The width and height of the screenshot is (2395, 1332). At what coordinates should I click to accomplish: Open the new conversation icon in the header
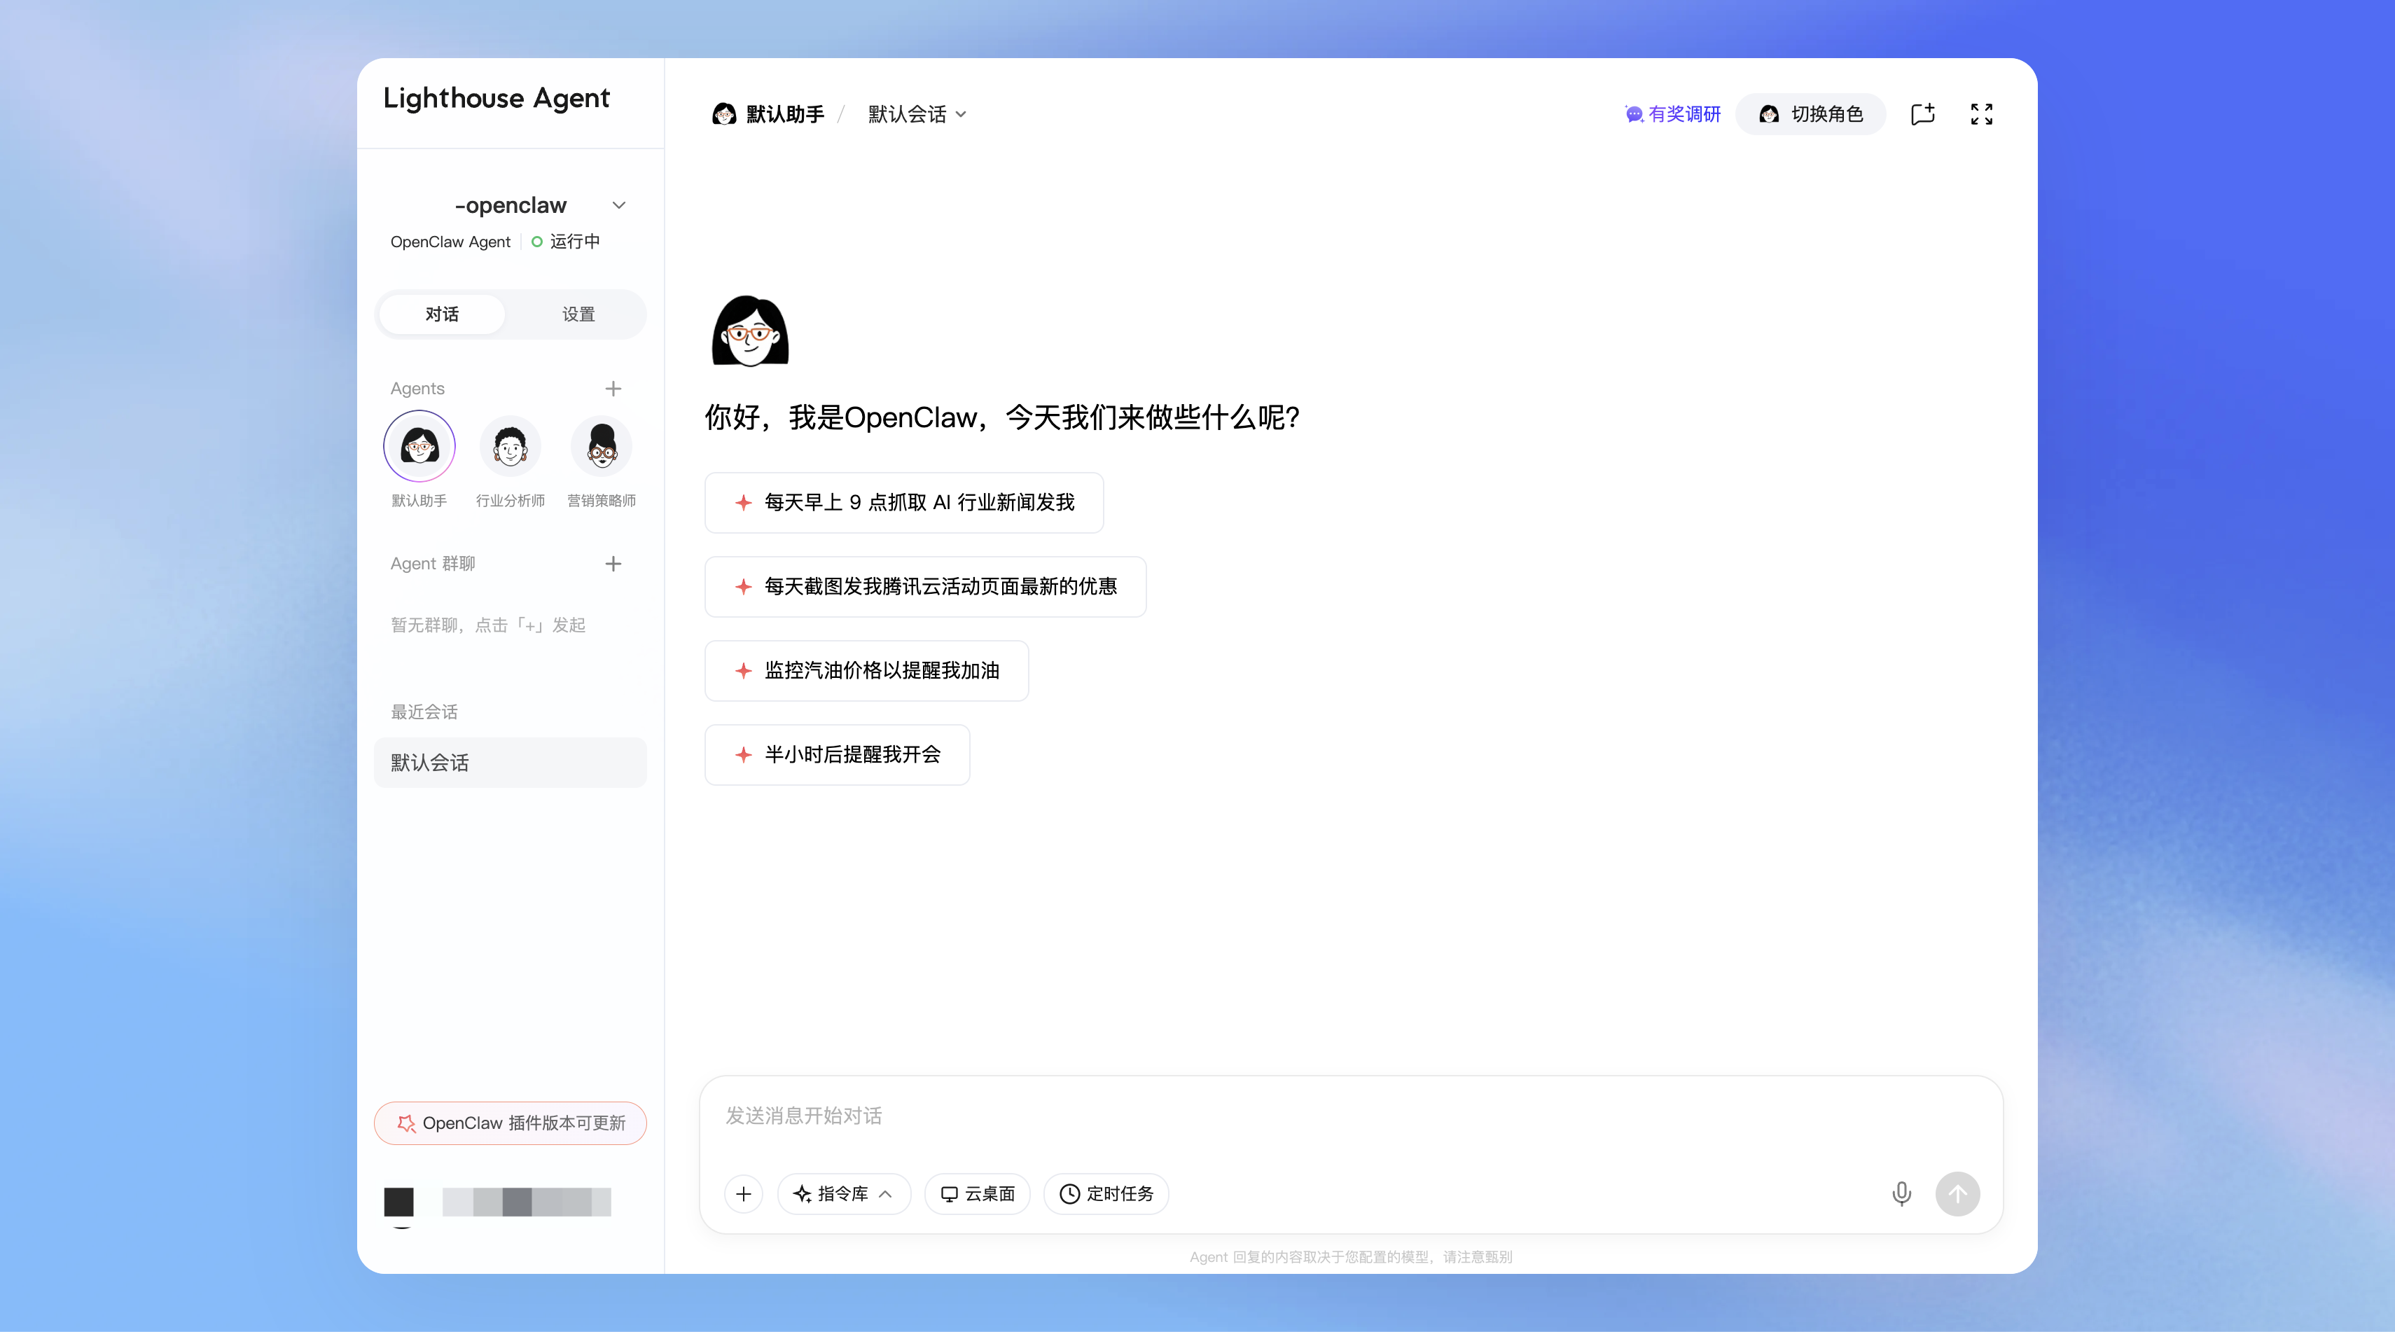pyautogui.click(x=1923, y=113)
